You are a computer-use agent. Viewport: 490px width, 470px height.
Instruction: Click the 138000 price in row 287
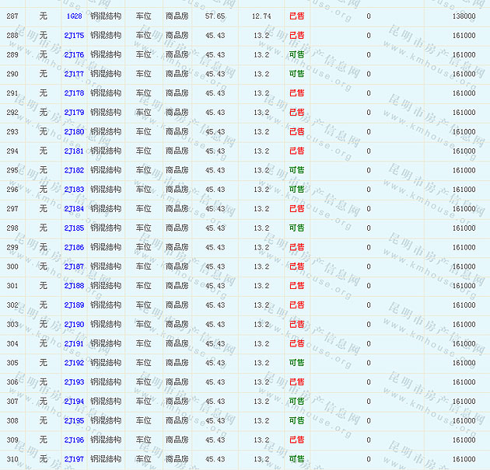point(463,16)
